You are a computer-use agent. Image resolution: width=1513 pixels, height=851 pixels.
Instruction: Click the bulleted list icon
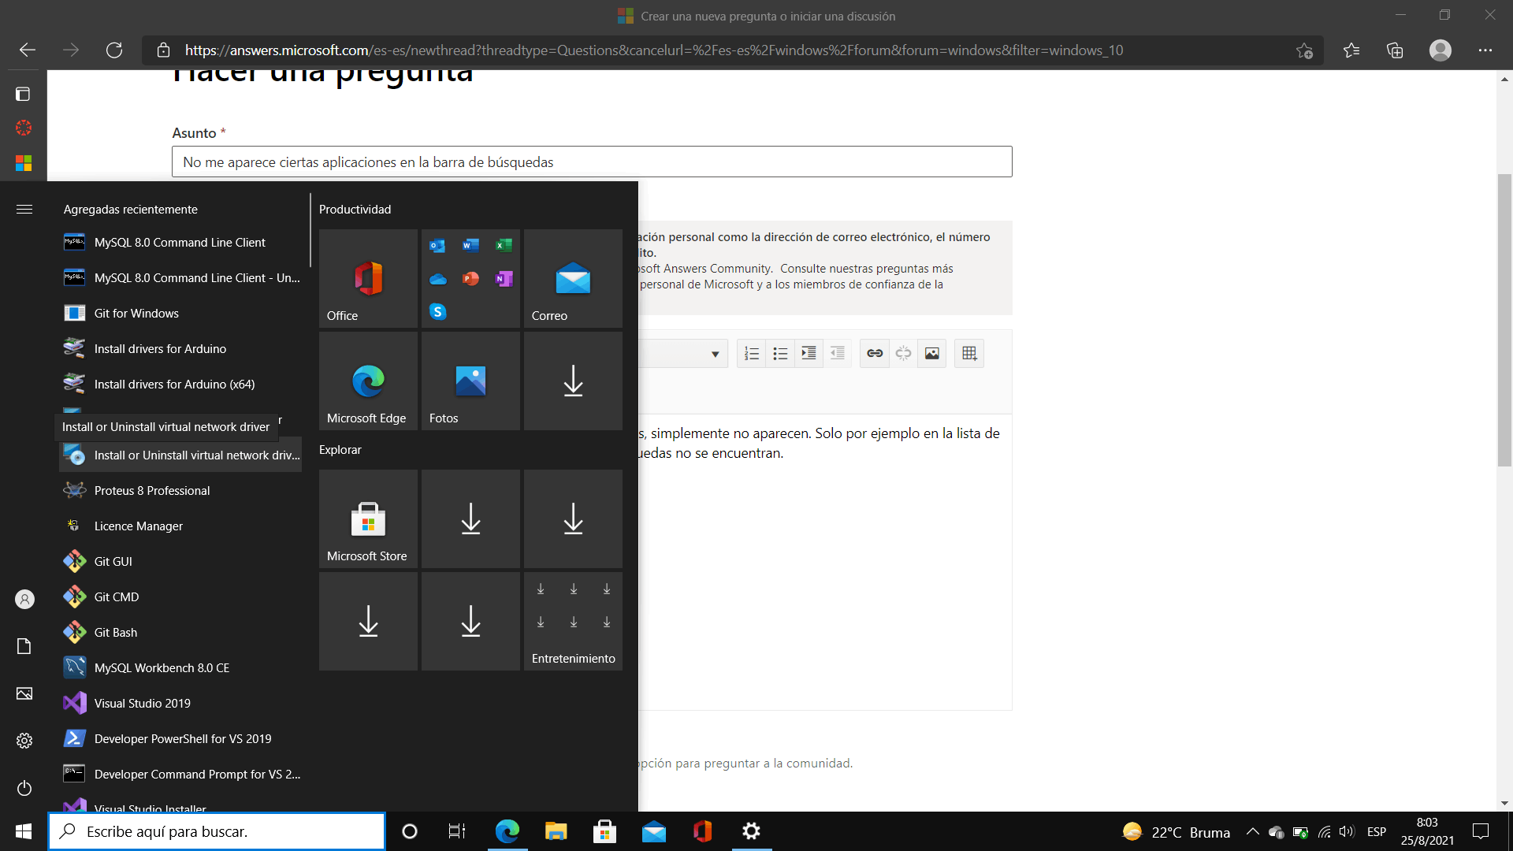tap(780, 353)
